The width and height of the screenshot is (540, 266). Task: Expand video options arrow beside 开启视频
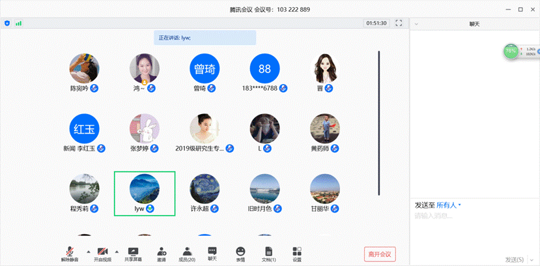coord(117,250)
